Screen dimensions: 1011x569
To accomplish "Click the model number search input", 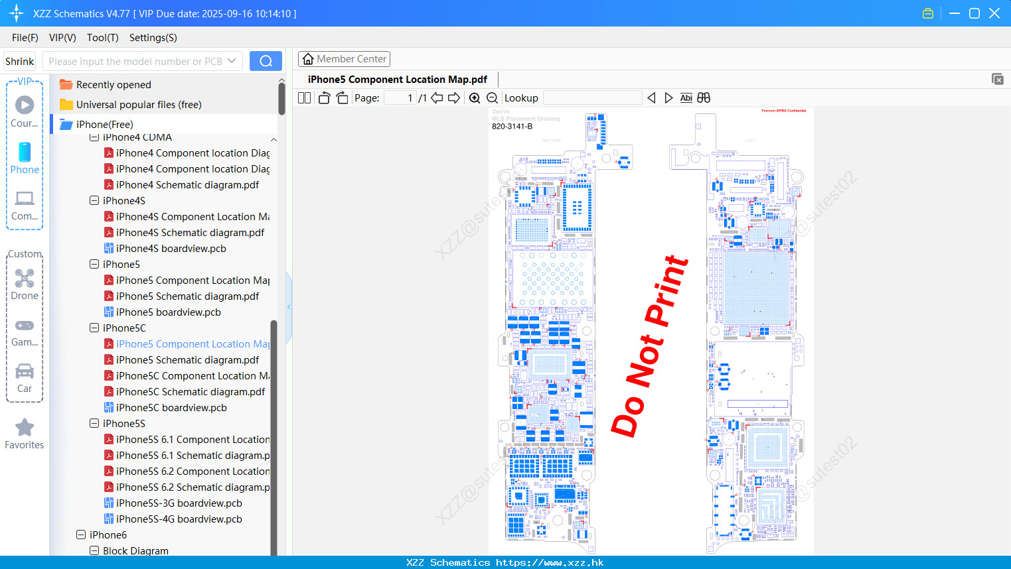I will click(x=135, y=61).
